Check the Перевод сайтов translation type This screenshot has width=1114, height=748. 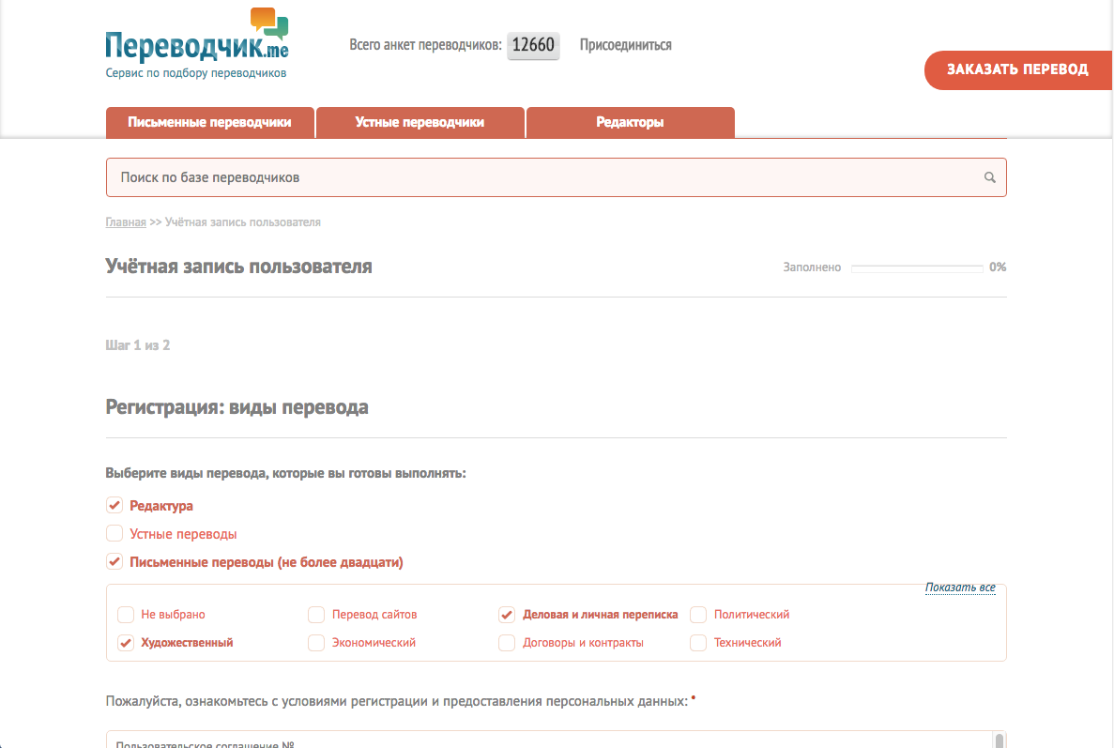[316, 615]
